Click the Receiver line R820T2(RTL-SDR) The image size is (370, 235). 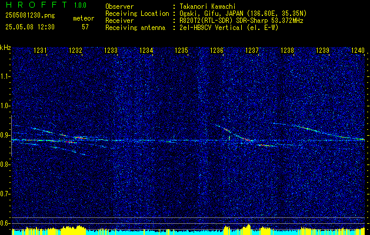pos(241,21)
